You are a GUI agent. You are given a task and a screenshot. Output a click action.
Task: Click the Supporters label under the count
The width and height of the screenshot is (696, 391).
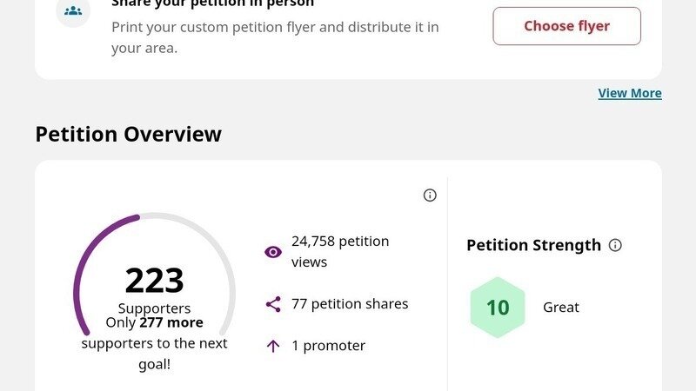pyautogui.click(x=154, y=308)
